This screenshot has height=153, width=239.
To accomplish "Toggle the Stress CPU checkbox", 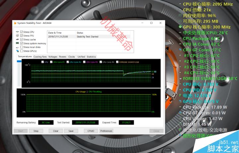I will [x=22, y=32].
